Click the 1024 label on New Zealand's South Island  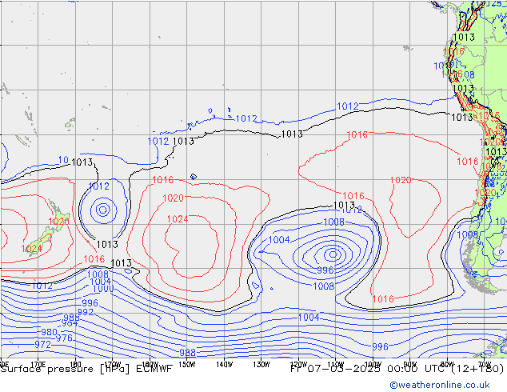coord(32,249)
